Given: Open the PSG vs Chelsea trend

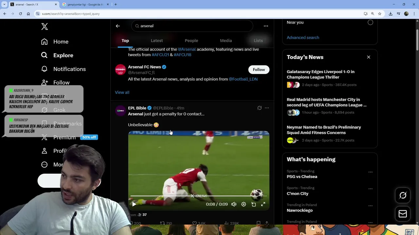Looking at the screenshot, I should pos(302,177).
